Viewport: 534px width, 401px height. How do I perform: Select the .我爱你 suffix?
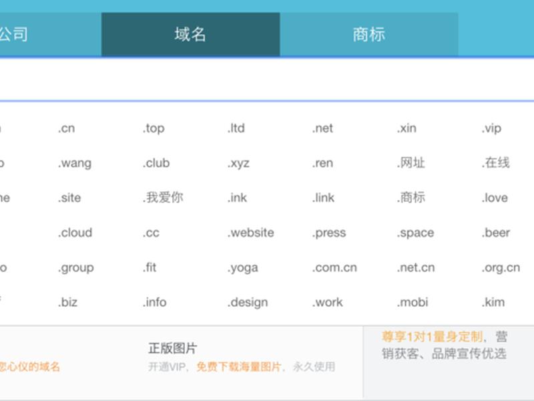coord(163,198)
